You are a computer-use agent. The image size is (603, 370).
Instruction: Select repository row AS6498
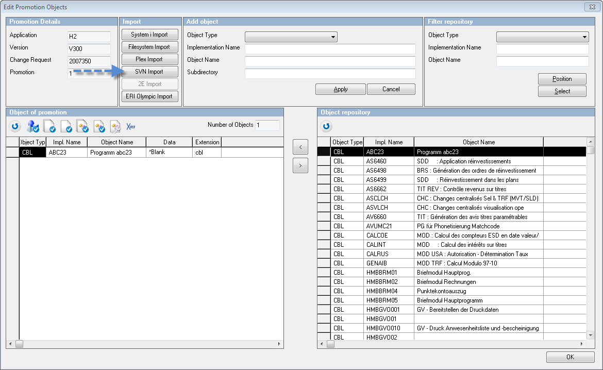pos(451,171)
